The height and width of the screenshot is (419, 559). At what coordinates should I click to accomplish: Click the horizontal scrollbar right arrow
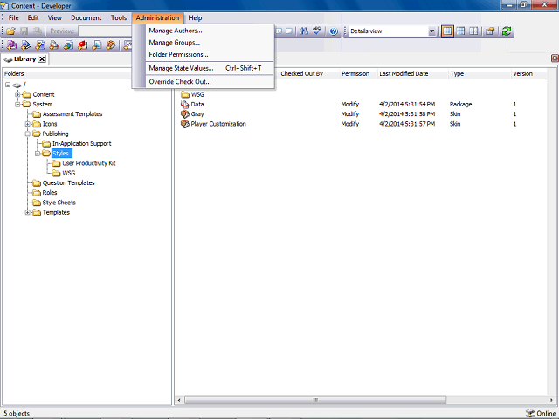click(x=551, y=400)
